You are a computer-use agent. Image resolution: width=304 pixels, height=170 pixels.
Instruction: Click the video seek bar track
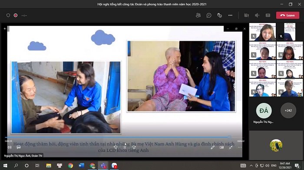(x=124, y=138)
